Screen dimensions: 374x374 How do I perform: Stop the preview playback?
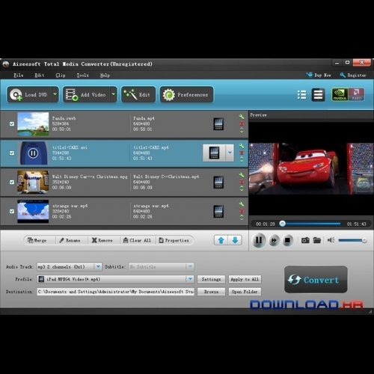click(287, 240)
